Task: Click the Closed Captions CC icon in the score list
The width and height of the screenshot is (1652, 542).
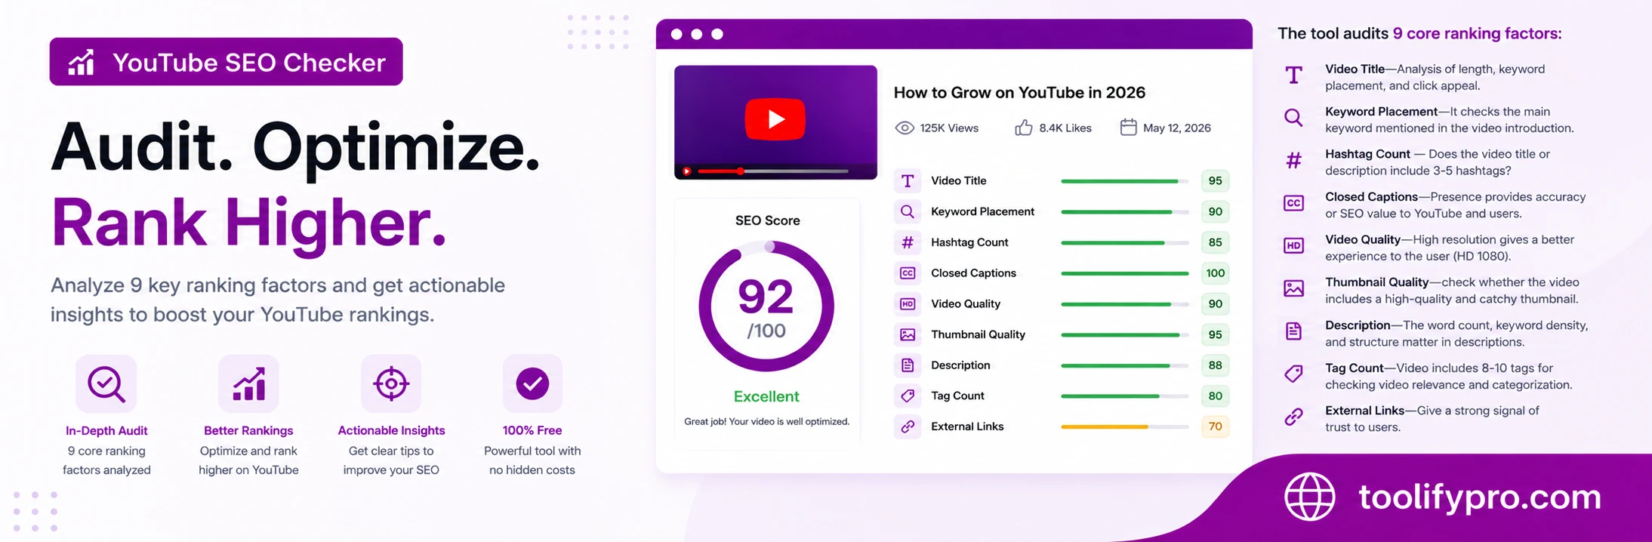Action: click(x=908, y=273)
